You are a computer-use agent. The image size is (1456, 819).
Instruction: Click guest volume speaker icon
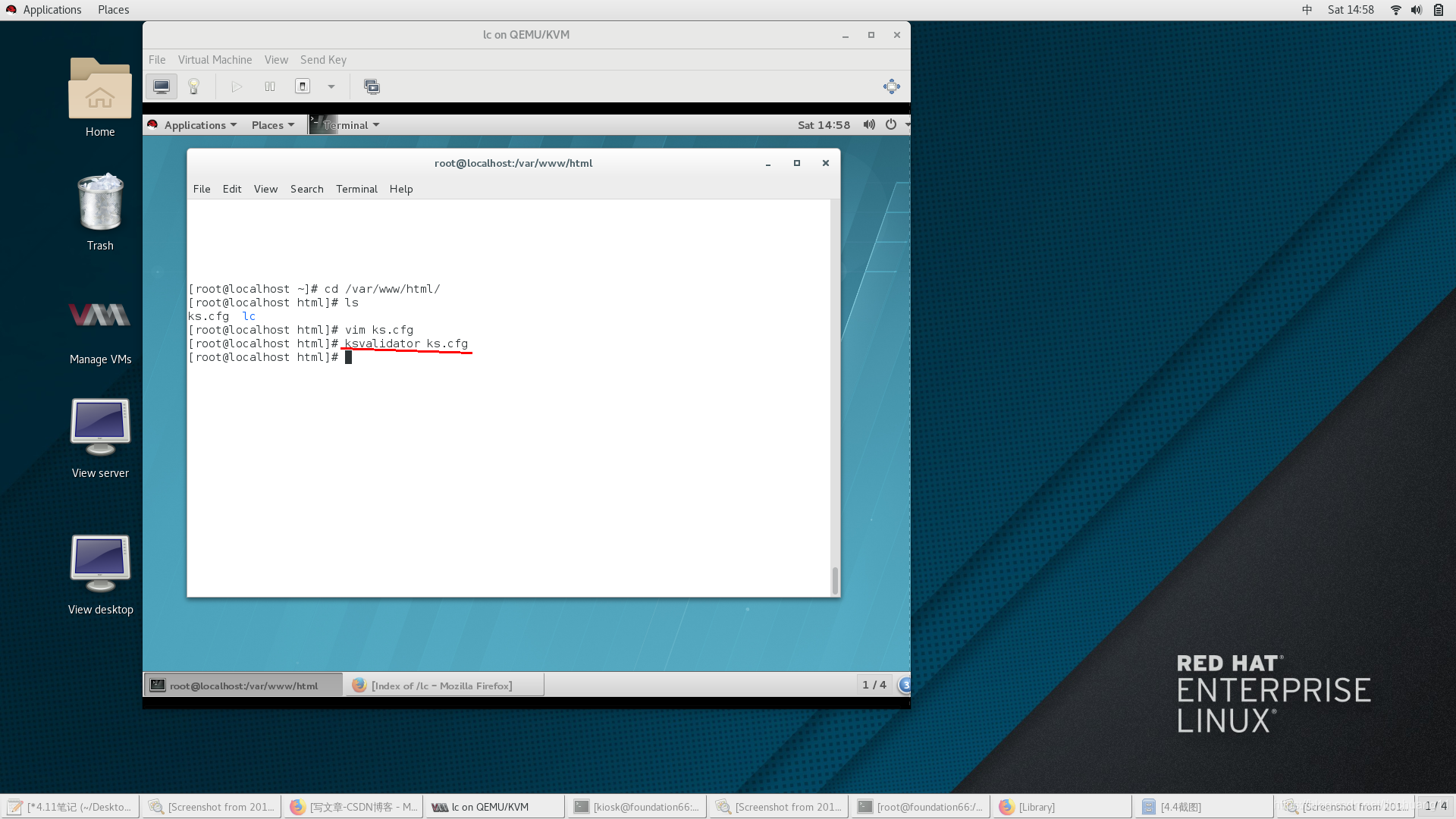point(869,125)
